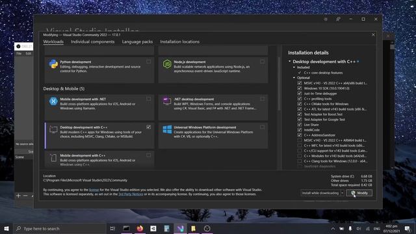Click the Desktop development with C++ workload icon

[x=53, y=129]
